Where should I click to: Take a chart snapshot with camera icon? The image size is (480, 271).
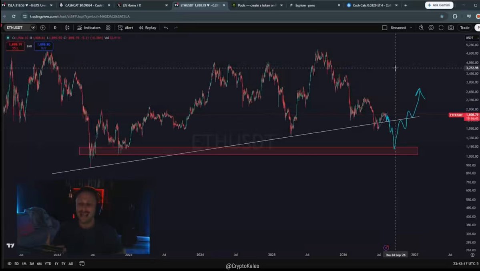[x=451, y=28]
